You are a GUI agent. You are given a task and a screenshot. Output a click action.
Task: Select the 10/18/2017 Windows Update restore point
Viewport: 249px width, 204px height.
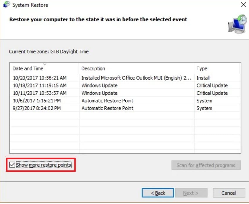pyautogui.click(x=99, y=86)
